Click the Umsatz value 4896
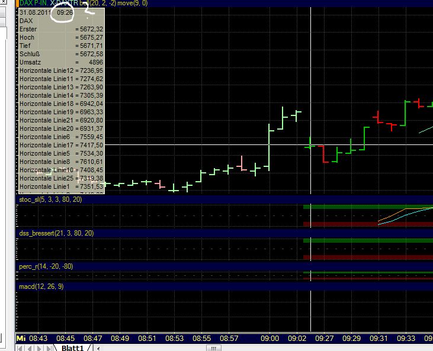The image size is (433, 351). point(96,62)
